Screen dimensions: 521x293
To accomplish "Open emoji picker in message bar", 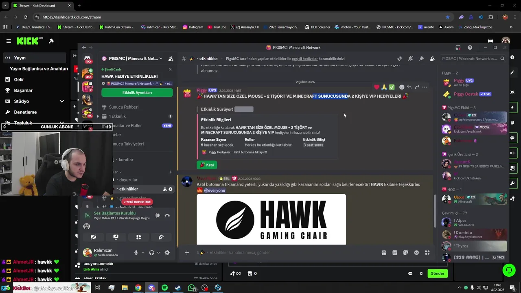I will click(x=416, y=253).
